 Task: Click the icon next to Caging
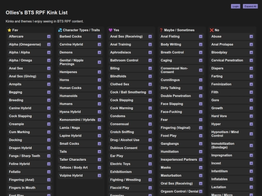coord(201,60)
